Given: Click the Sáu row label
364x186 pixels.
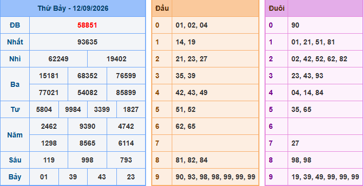Looking at the screenshot, I should coord(15,160).
